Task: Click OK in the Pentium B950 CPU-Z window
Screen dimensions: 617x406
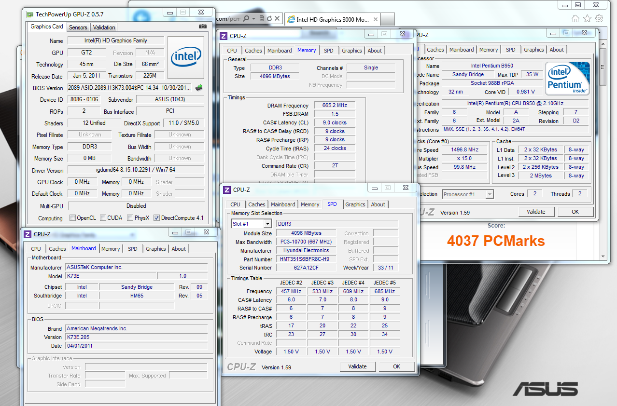Action: [x=575, y=212]
